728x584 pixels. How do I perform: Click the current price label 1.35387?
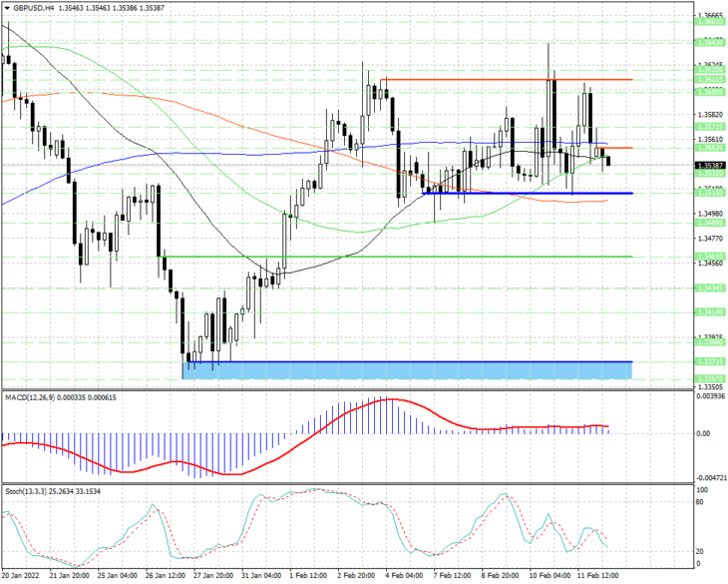pos(709,166)
